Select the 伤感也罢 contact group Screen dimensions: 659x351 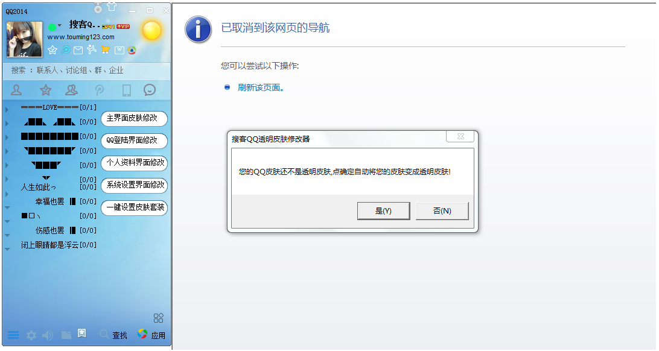point(66,230)
